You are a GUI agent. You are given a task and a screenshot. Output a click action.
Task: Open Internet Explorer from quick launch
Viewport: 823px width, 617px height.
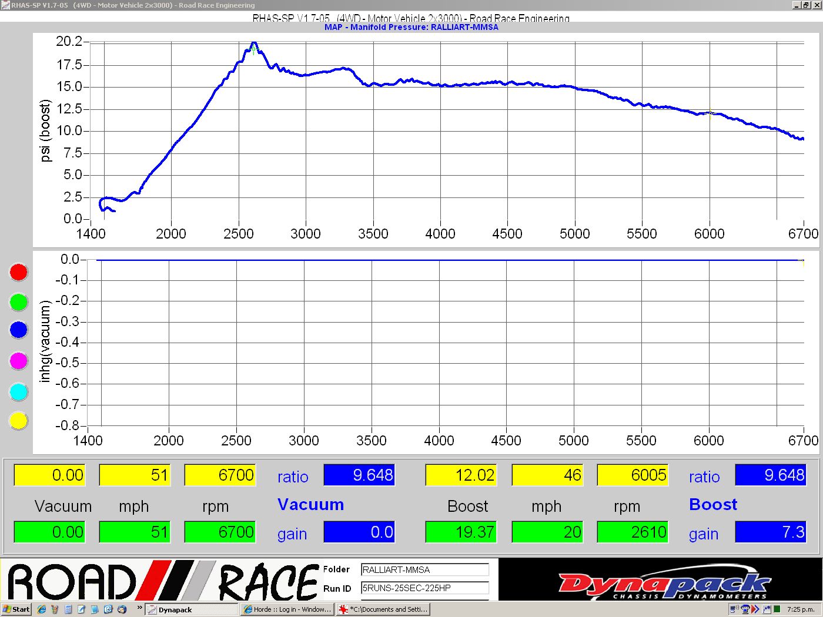coord(42,609)
